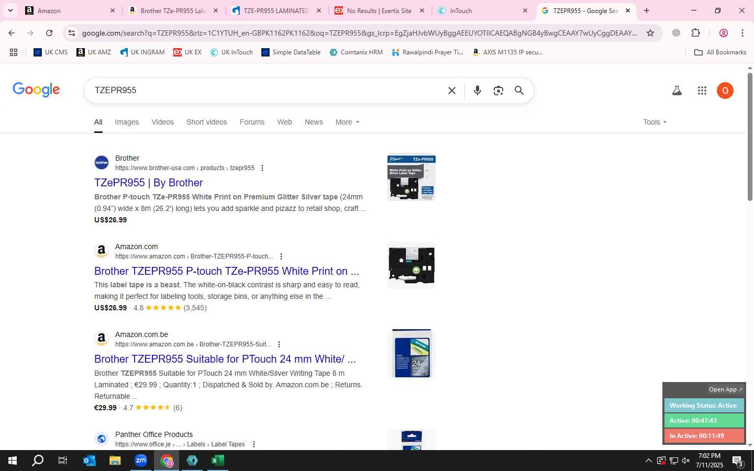Reload the current page
The width and height of the screenshot is (754, 471).
pos(49,33)
